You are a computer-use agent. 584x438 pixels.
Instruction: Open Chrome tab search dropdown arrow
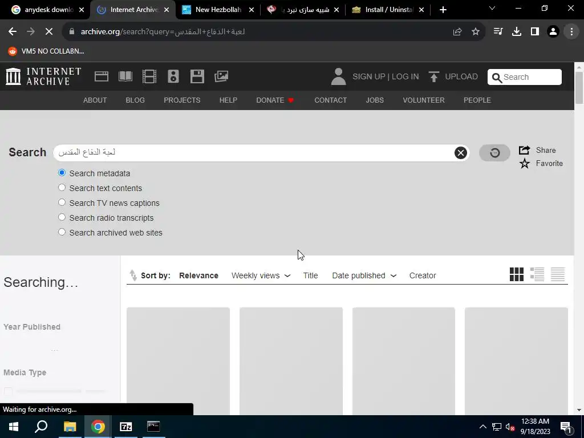pyautogui.click(x=492, y=8)
